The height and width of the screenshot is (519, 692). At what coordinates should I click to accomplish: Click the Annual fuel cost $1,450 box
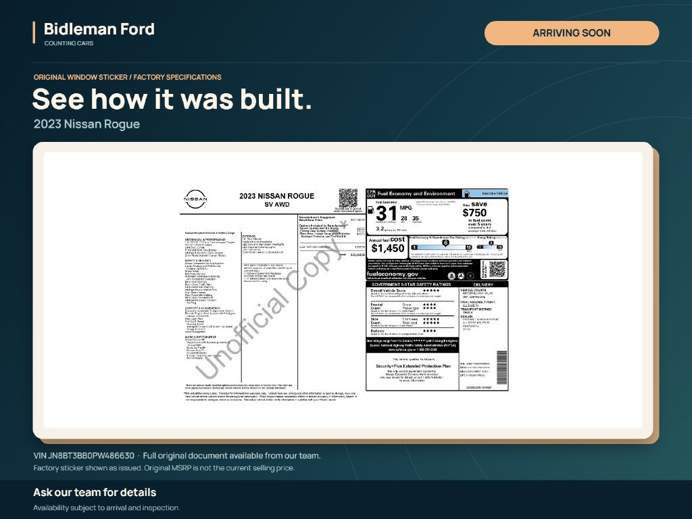coord(387,246)
